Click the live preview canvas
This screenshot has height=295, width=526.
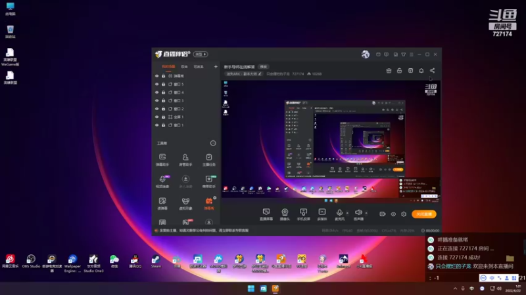[x=331, y=142]
